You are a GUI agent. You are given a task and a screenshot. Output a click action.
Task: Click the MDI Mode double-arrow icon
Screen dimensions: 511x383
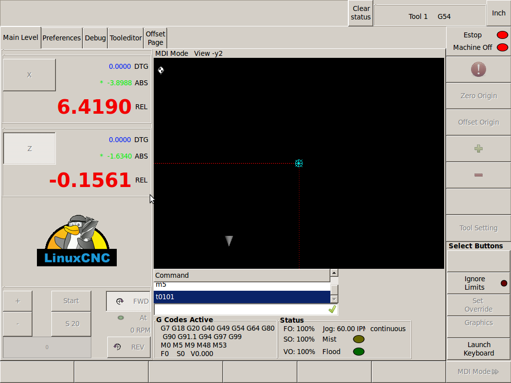(496, 372)
